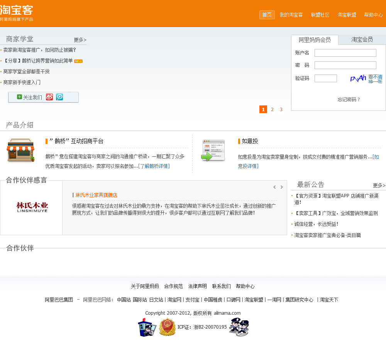Open 帮助中心 in top navigation
The height and width of the screenshot is (351, 386).
click(x=373, y=15)
